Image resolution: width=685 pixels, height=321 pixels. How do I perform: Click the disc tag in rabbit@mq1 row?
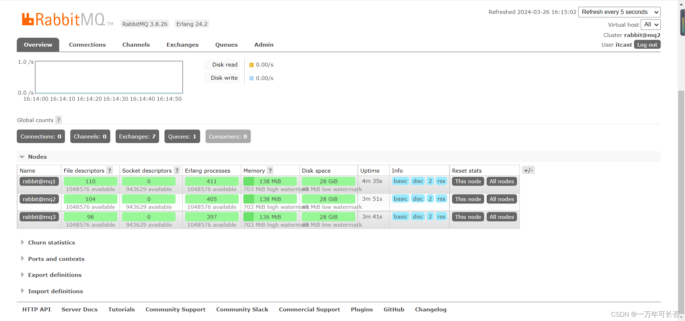[x=418, y=181]
